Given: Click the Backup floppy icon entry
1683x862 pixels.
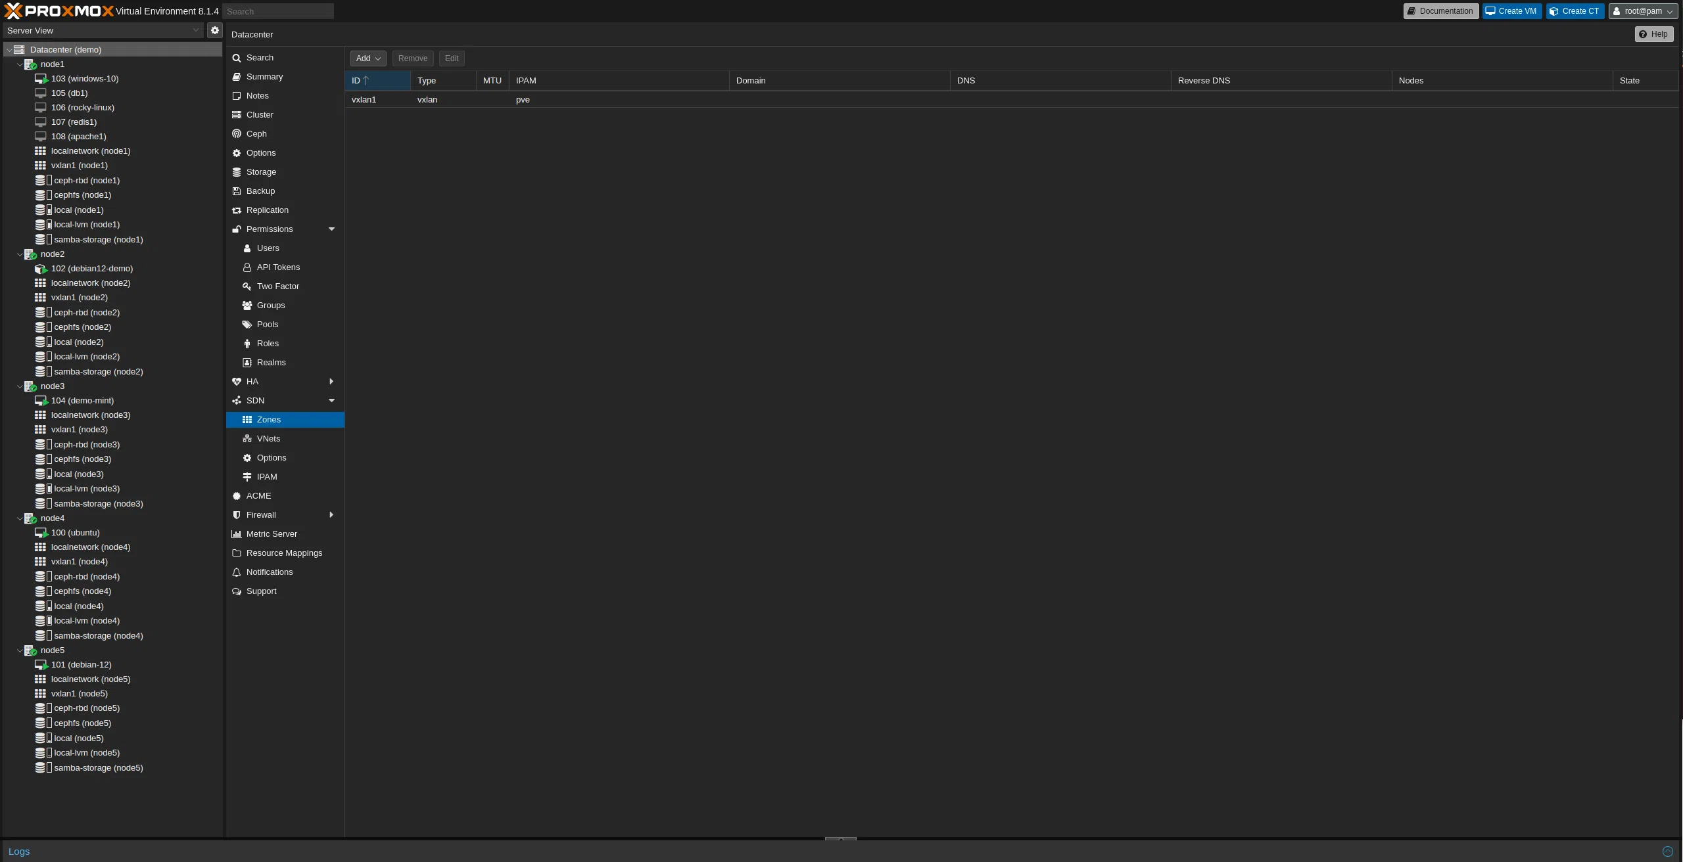Looking at the screenshot, I should coord(237,191).
